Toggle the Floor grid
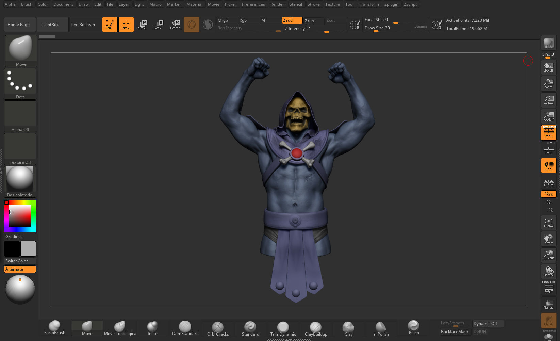 (x=549, y=150)
